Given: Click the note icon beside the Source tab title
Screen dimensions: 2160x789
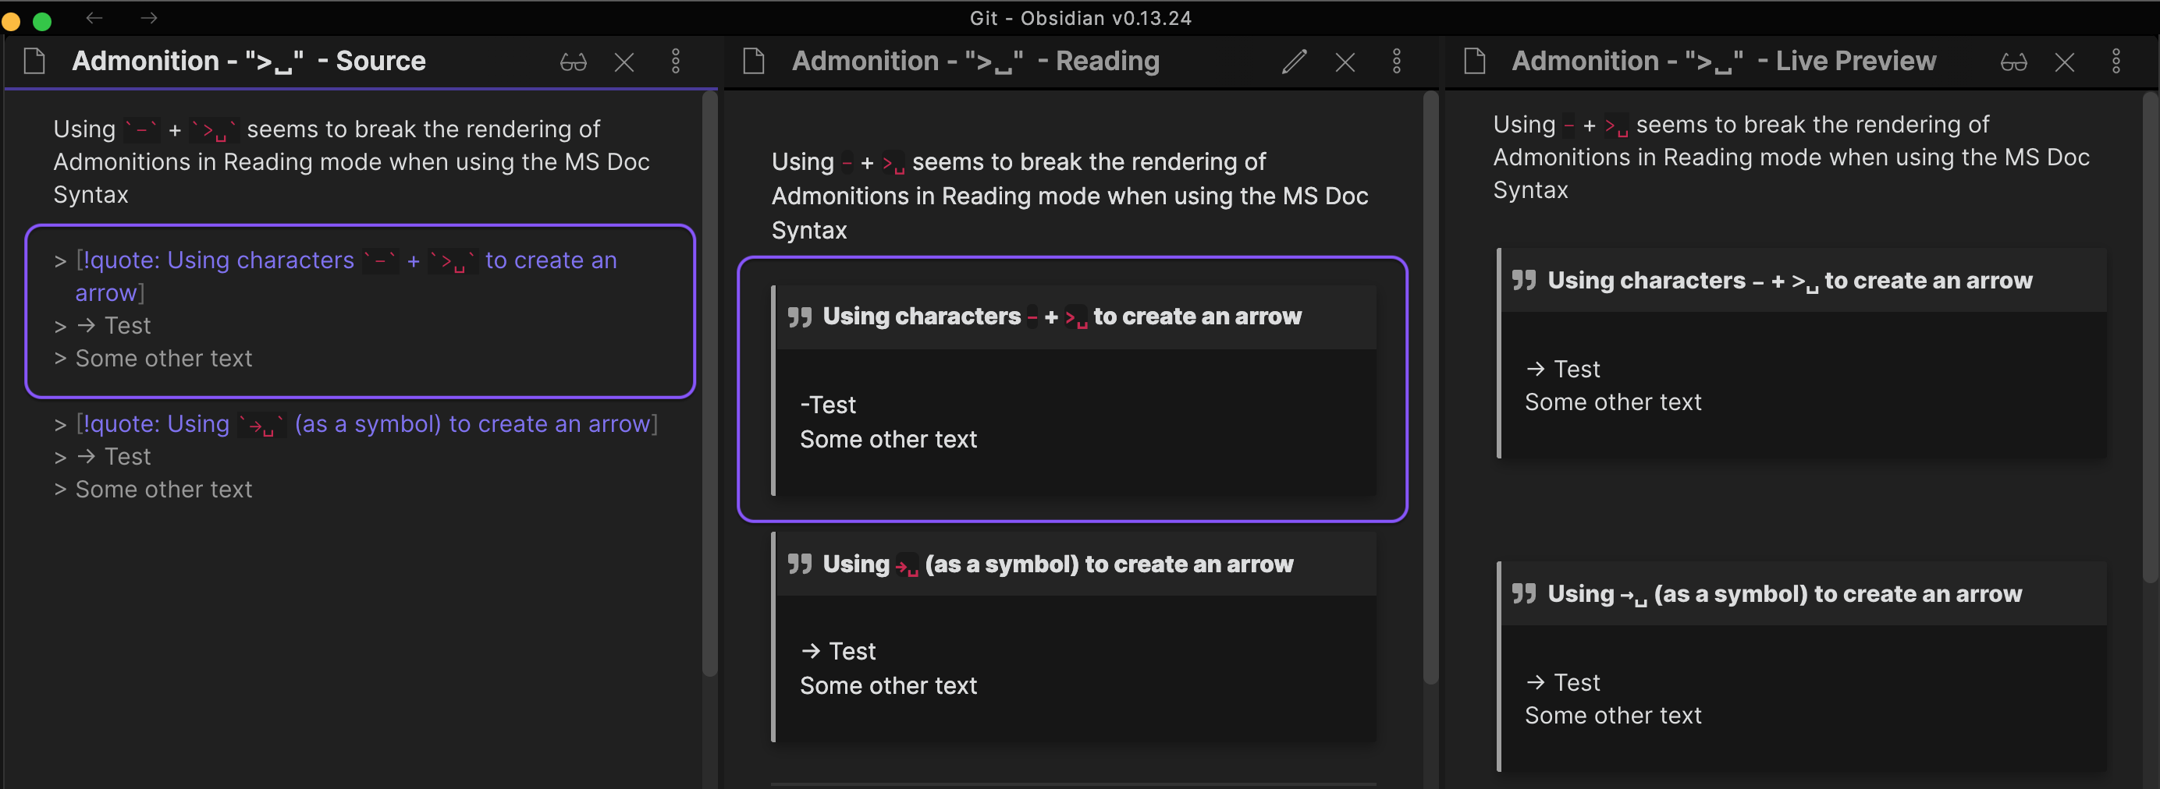Looking at the screenshot, I should (34, 60).
